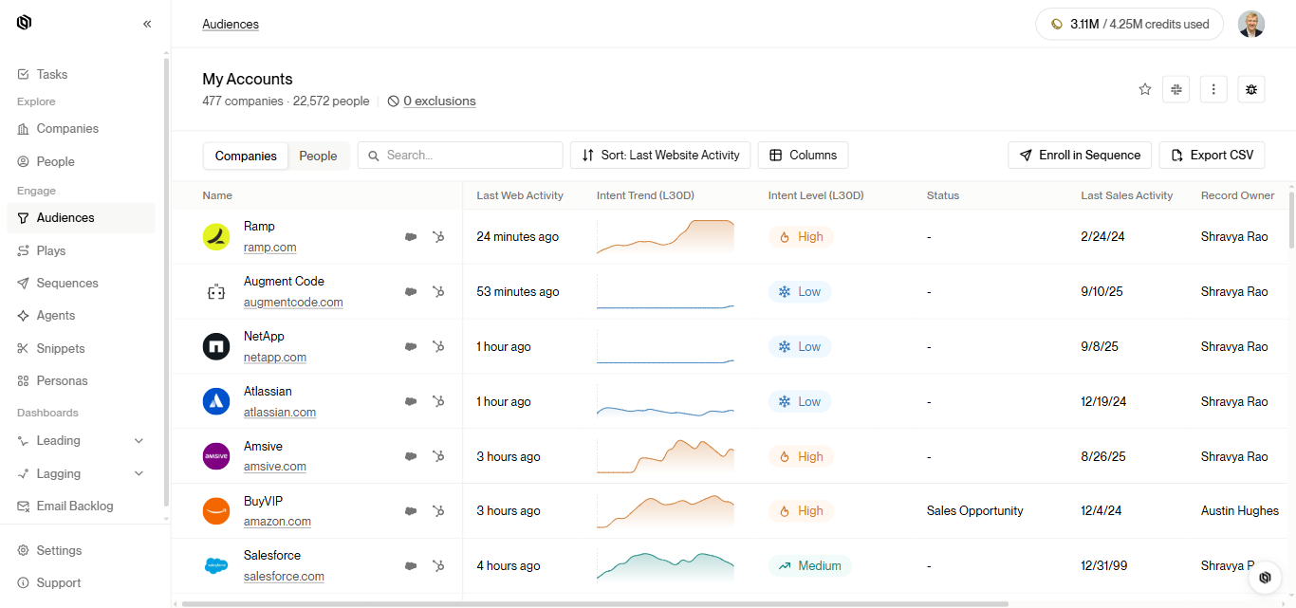Click the Amsive company logo

tap(216, 456)
